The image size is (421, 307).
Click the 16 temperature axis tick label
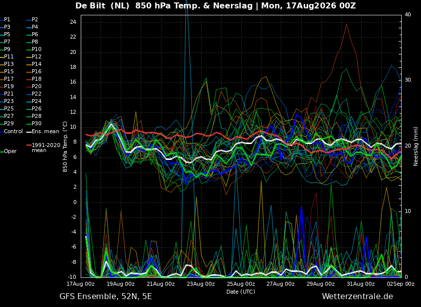[73, 82]
